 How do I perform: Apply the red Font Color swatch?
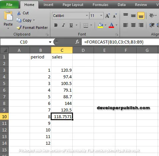pyautogui.click(x=111, y=25)
